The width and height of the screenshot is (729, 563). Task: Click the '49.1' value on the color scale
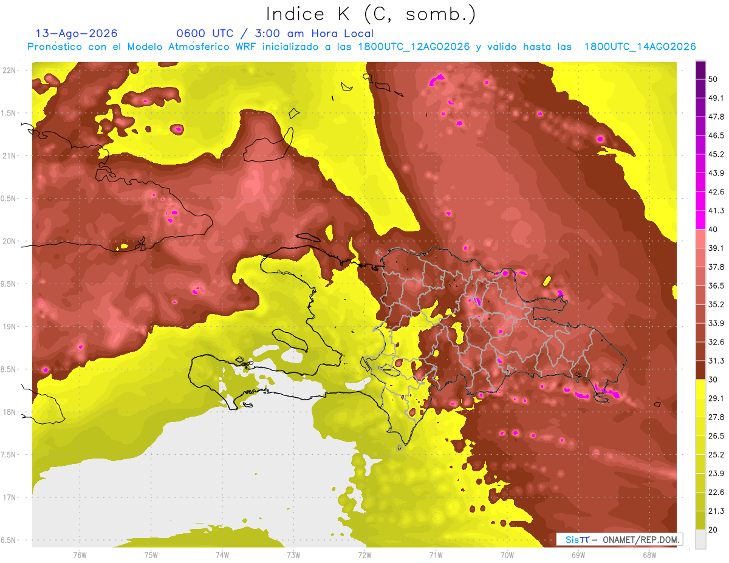point(716,98)
